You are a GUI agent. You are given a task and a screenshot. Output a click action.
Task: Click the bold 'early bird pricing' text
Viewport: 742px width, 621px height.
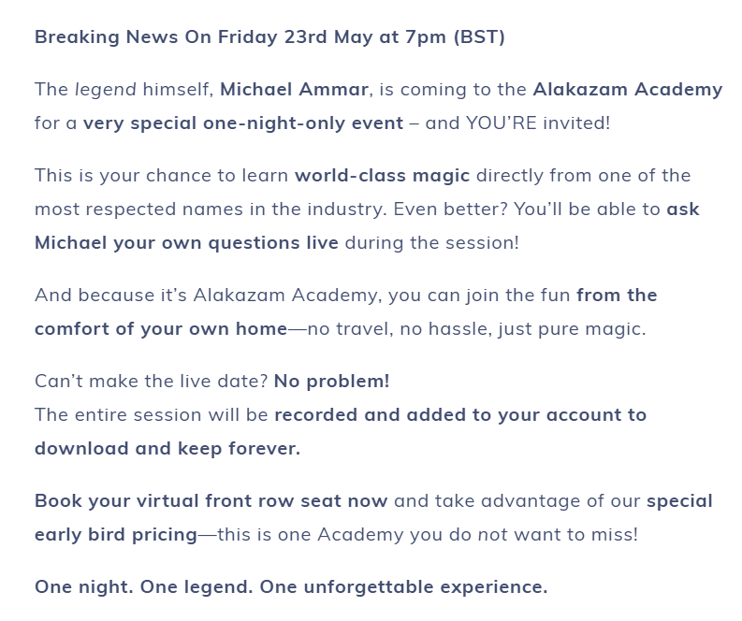[116, 535]
